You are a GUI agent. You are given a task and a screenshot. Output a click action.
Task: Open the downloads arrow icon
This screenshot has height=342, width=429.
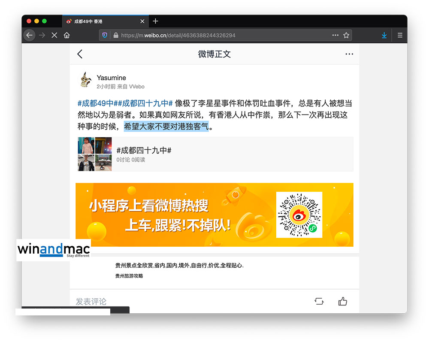coord(384,35)
